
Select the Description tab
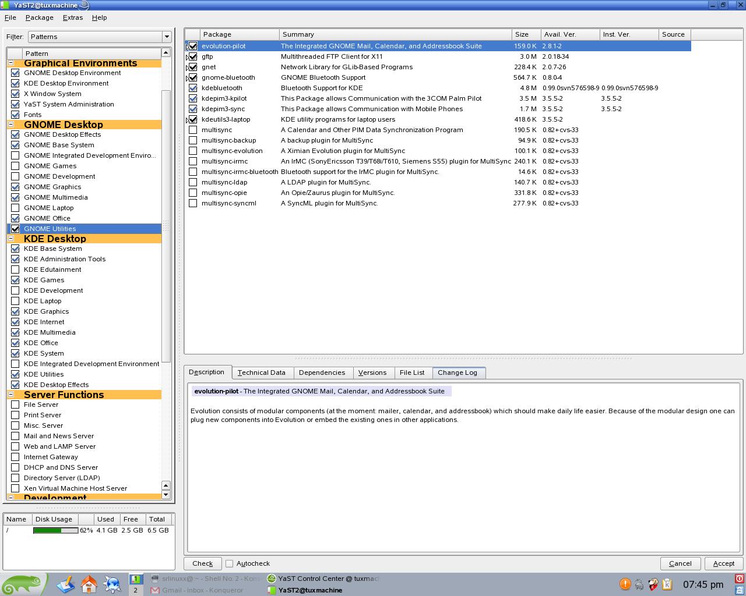coord(206,372)
